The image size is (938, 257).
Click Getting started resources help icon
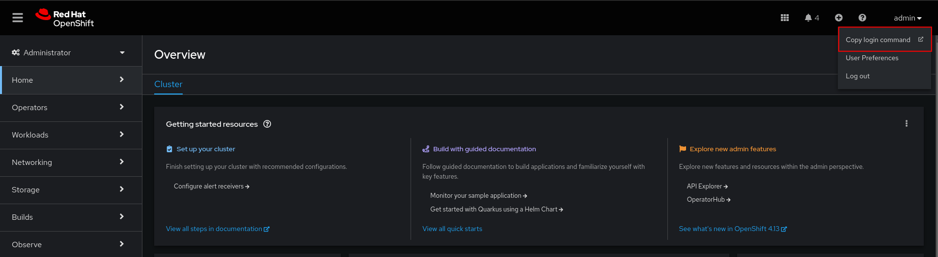point(267,124)
